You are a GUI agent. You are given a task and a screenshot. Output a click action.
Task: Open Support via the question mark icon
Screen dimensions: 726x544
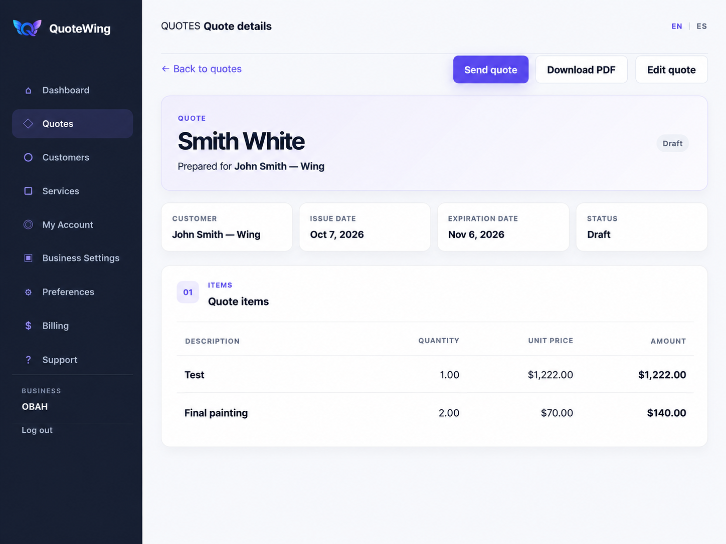pos(28,360)
